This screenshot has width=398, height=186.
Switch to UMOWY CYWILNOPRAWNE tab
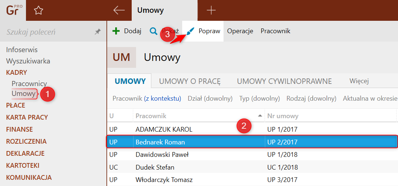[284, 81]
